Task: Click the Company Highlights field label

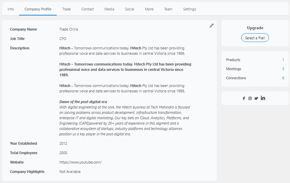Action: pos(27,172)
